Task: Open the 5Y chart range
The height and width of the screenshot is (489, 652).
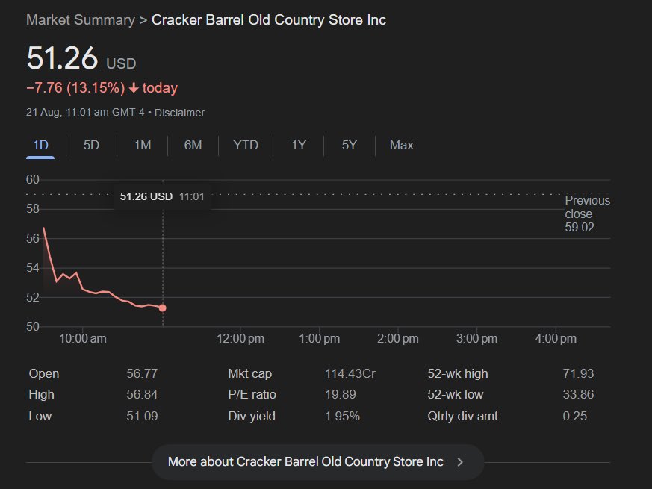Action: click(349, 145)
